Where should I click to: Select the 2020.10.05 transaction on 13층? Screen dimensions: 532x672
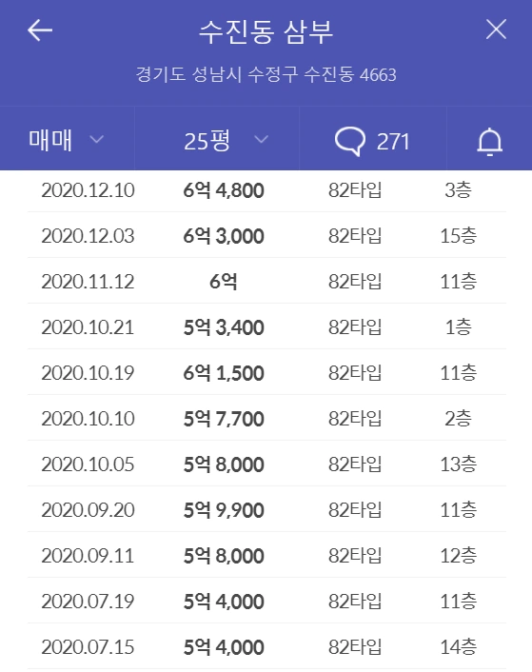tap(266, 464)
